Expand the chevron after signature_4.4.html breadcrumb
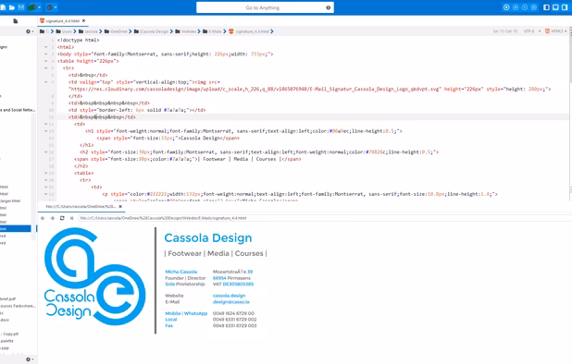Screen dimensions: 572x364 click(x=272, y=31)
